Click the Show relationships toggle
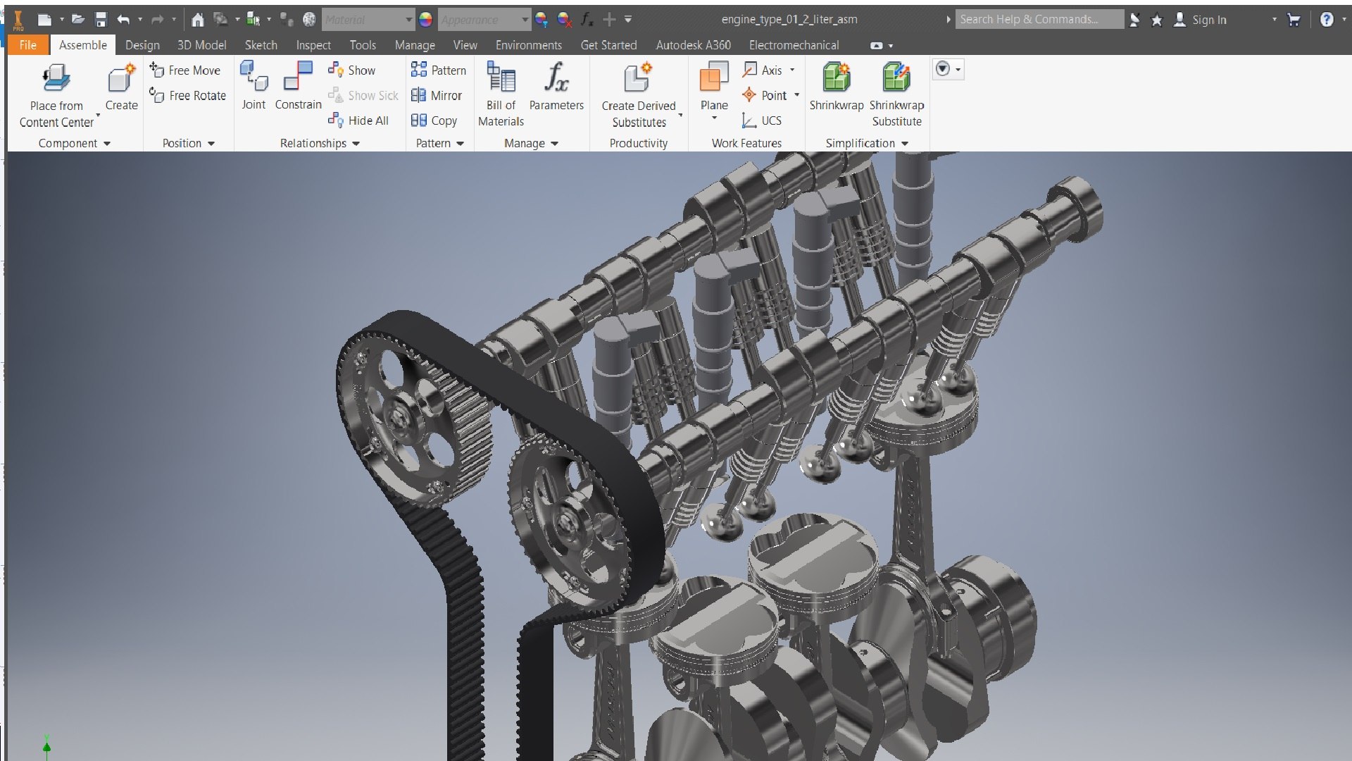 pyautogui.click(x=352, y=70)
